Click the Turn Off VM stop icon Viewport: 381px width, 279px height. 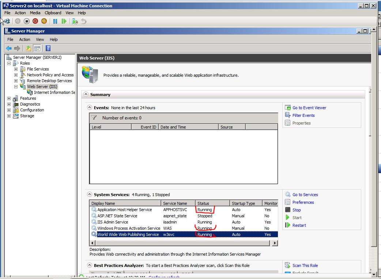pyautogui.click(x=27, y=21)
